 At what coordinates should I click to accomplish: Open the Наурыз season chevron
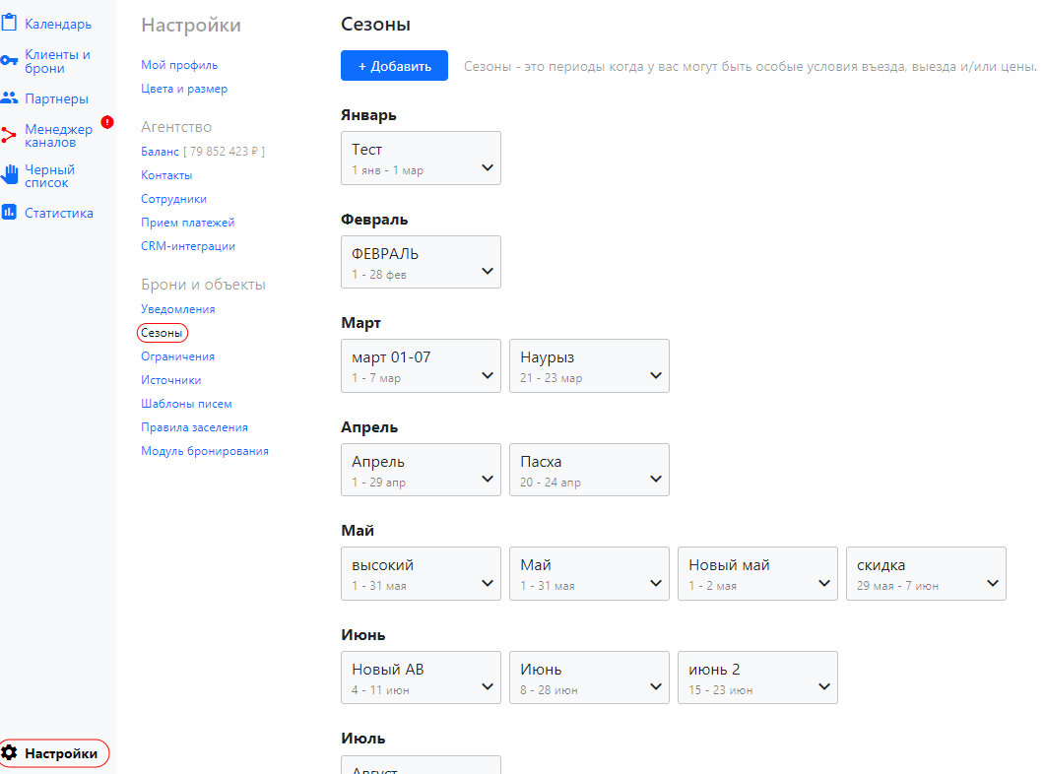pos(657,376)
